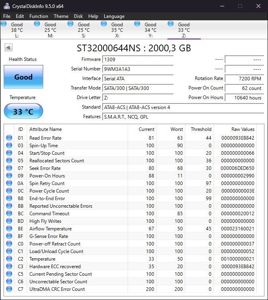Image resolution: width=268 pixels, height=300 pixels.
Task: Switch to the M: drive tab
Action: tap(50, 30)
